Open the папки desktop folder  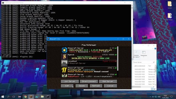170,5
